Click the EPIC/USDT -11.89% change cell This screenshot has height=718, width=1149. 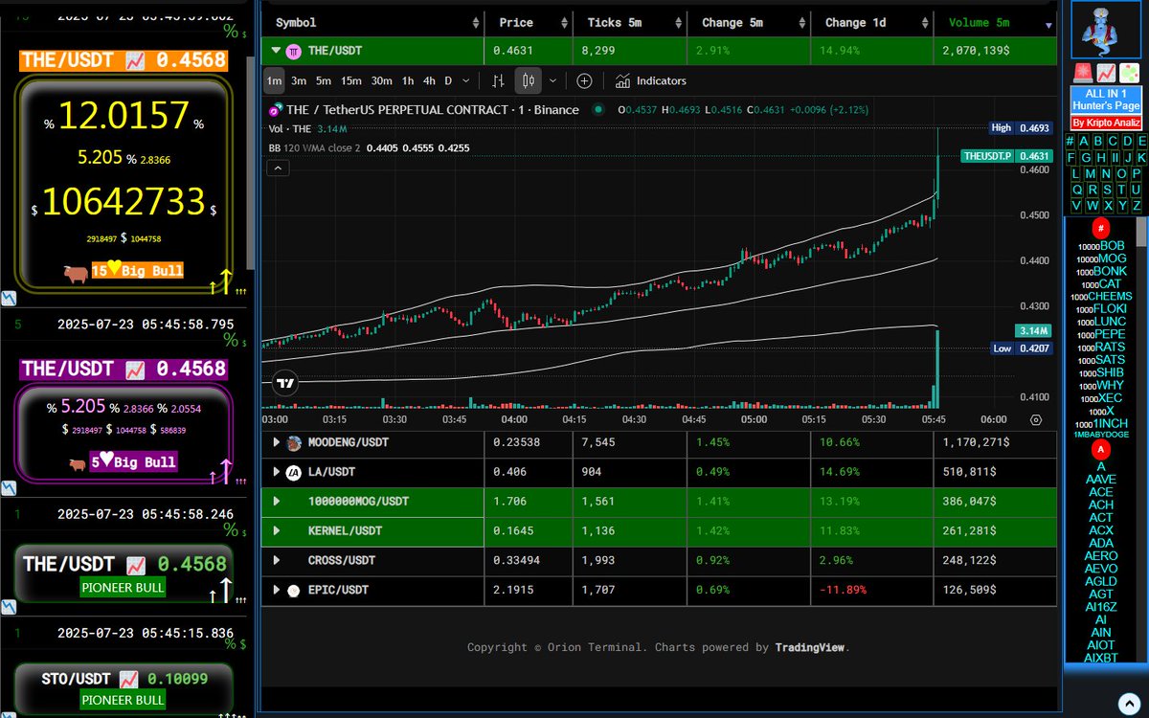point(872,590)
